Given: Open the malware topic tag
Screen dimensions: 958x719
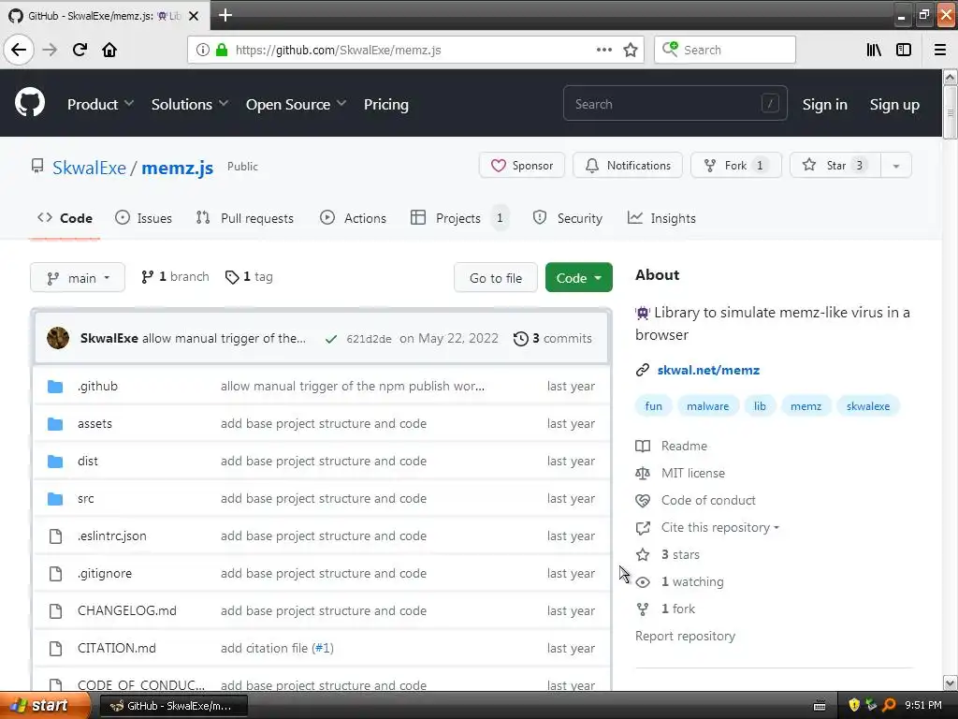Looking at the screenshot, I should coord(707,406).
